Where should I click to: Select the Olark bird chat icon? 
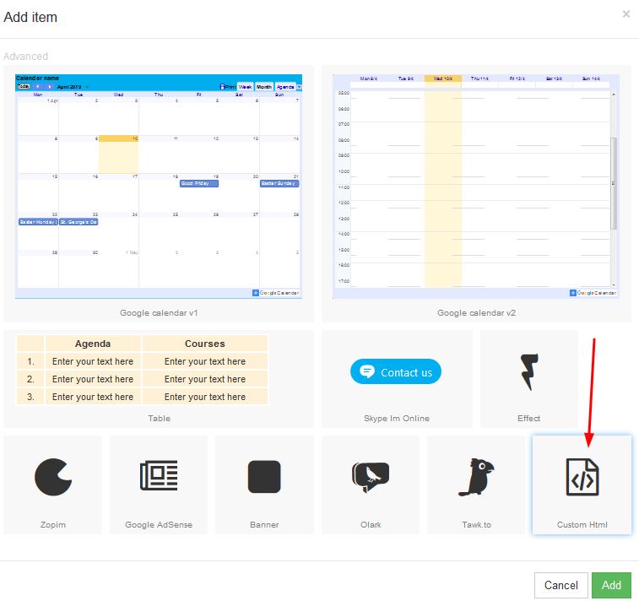tap(370, 477)
